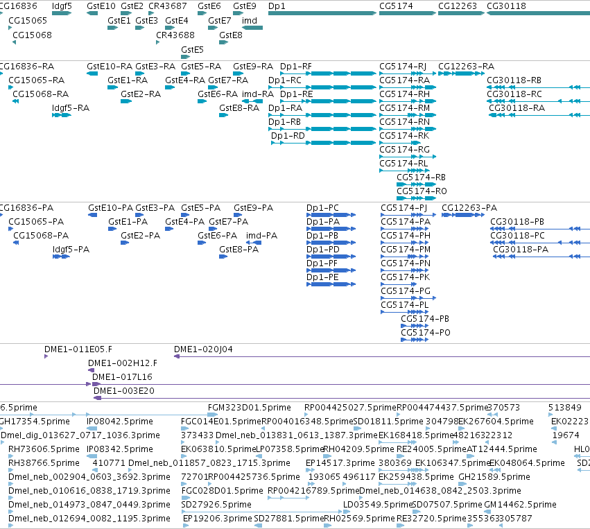Image resolution: width=590 pixels, height=529 pixels.
Task: Open the CR43688 gene label
Action: (175, 35)
